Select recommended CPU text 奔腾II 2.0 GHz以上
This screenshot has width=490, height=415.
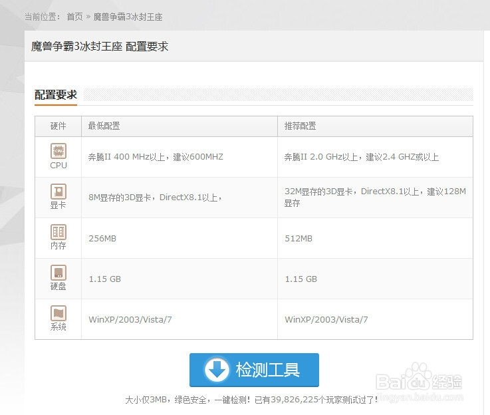(321, 157)
